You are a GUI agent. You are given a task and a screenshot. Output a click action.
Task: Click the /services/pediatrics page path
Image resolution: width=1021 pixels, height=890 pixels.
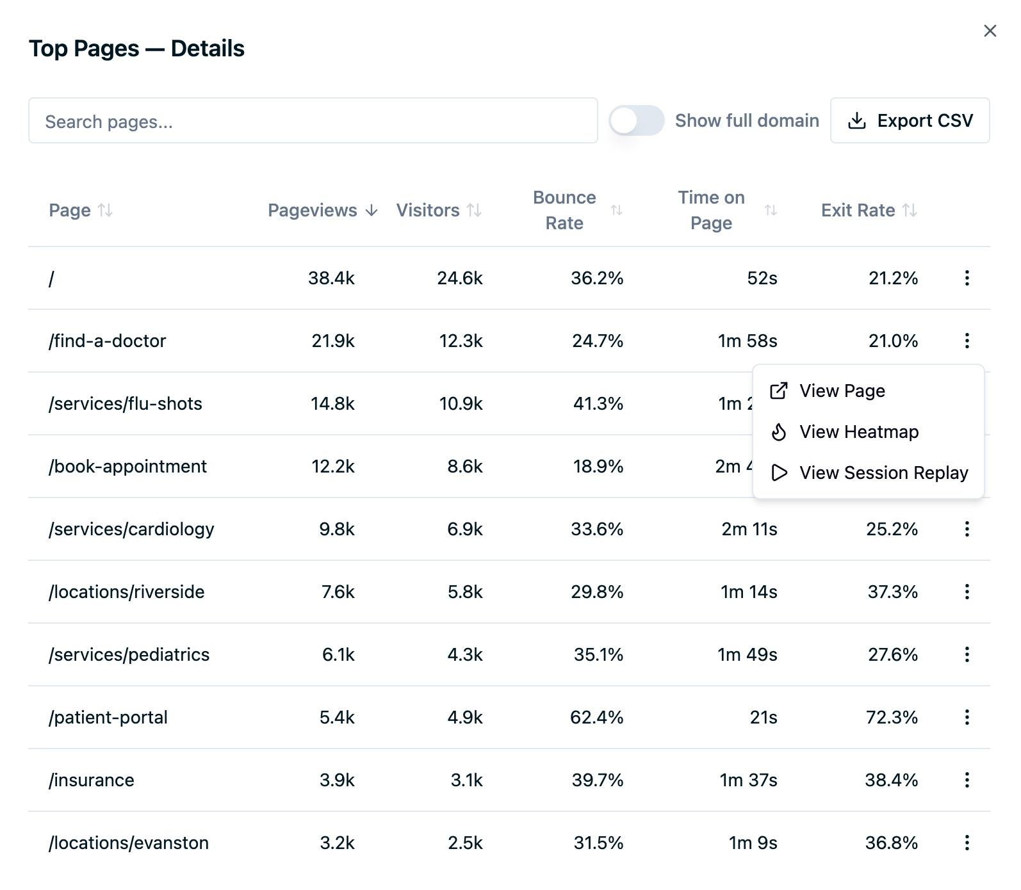pos(129,654)
